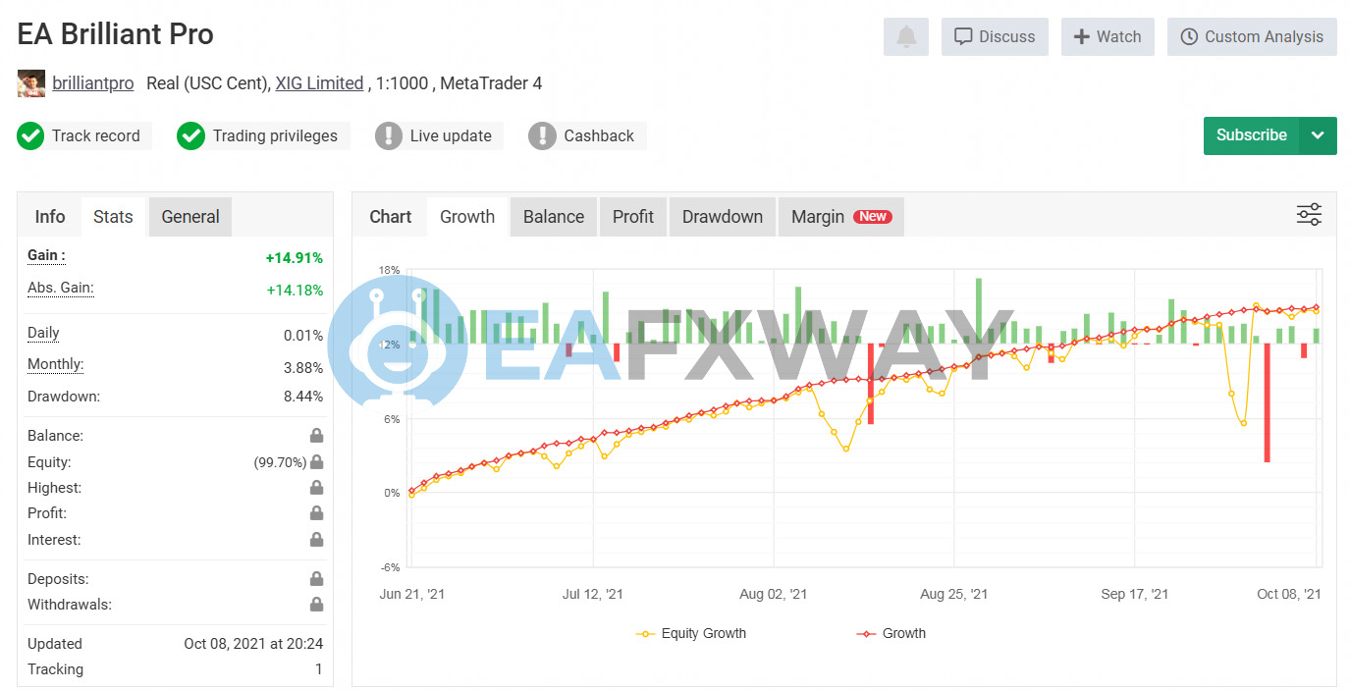The width and height of the screenshot is (1350, 691).
Task: Toggle the Equity Growth legend series
Action: point(691,634)
